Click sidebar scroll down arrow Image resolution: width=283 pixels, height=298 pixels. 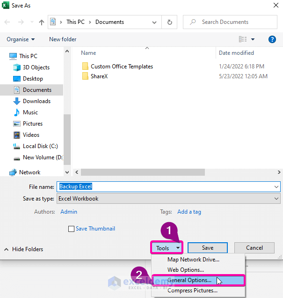(x=67, y=172)
